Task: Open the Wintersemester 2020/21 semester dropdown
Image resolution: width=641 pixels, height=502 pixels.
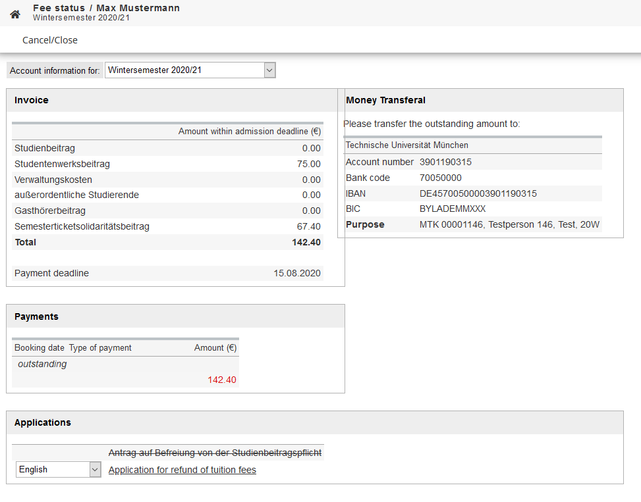Action: pos(190,70)
